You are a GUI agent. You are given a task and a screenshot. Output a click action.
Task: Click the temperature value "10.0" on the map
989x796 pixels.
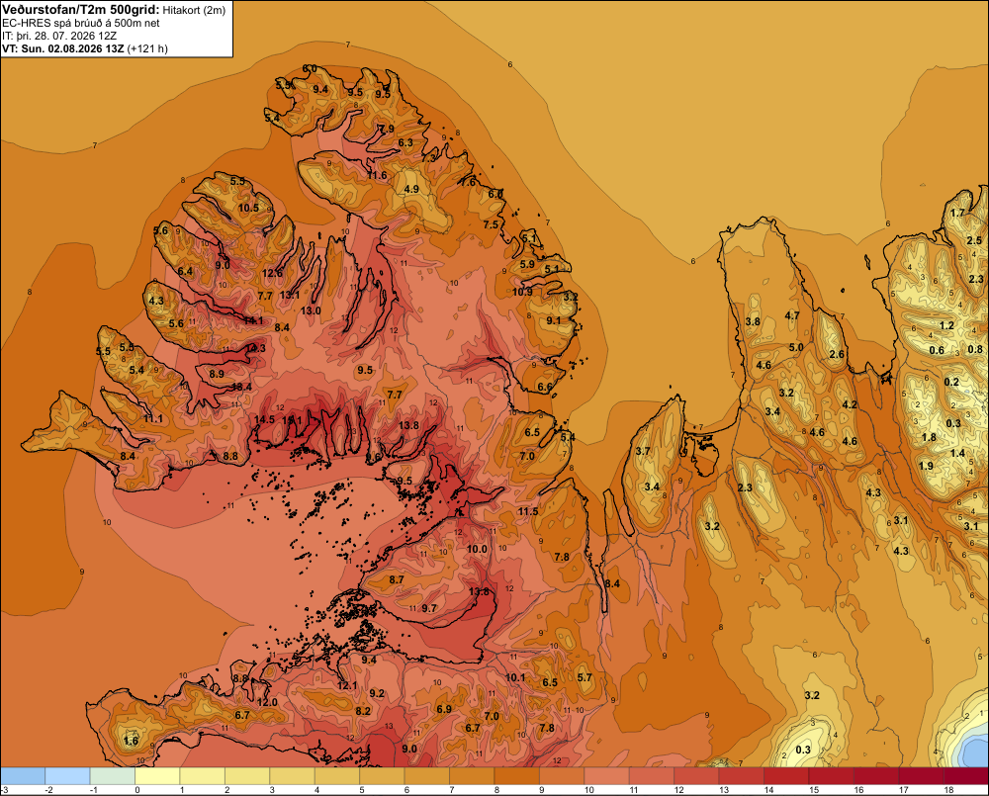477,549
